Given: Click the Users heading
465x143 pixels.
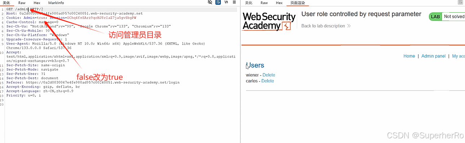Looking at the screenshot, I should (255, 65).
